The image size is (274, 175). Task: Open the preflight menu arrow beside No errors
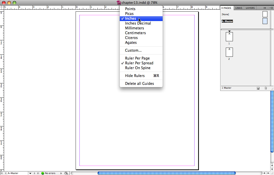click(x=61, y=173)
